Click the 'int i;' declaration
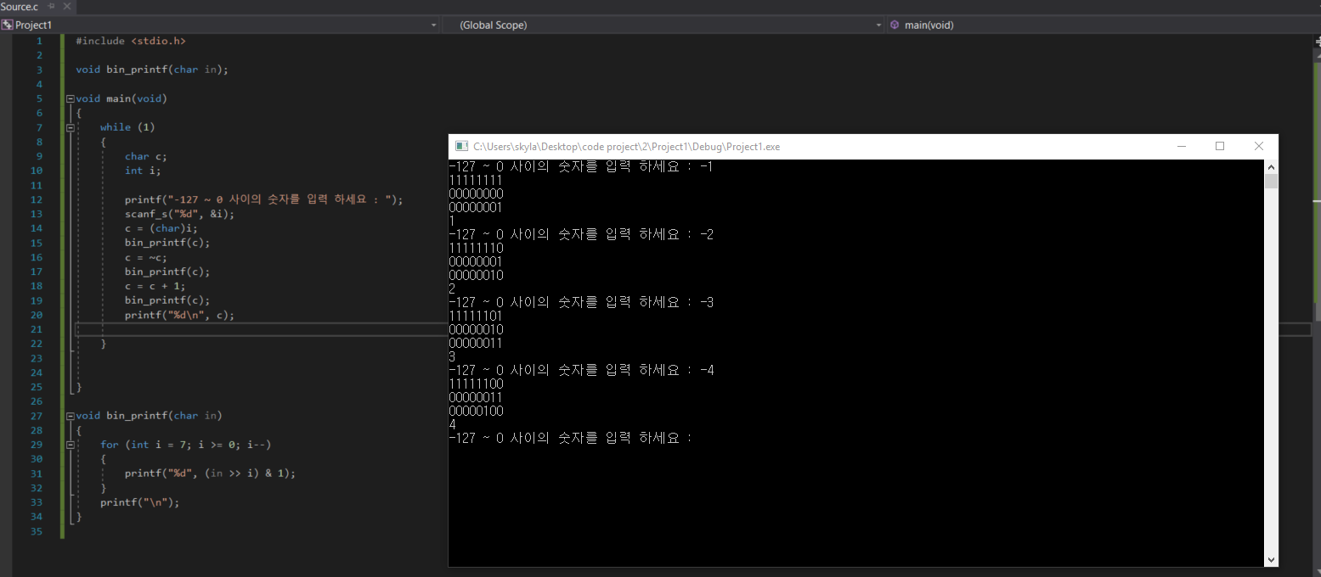 pos(143,171)
